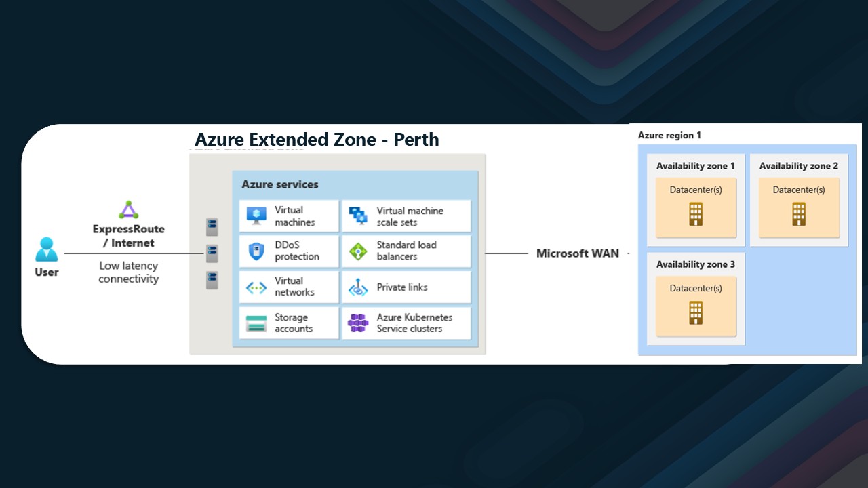Viewport: 868px width, 488px height.
Task: Click the 'Storage accounts' label
Action: 294,323
